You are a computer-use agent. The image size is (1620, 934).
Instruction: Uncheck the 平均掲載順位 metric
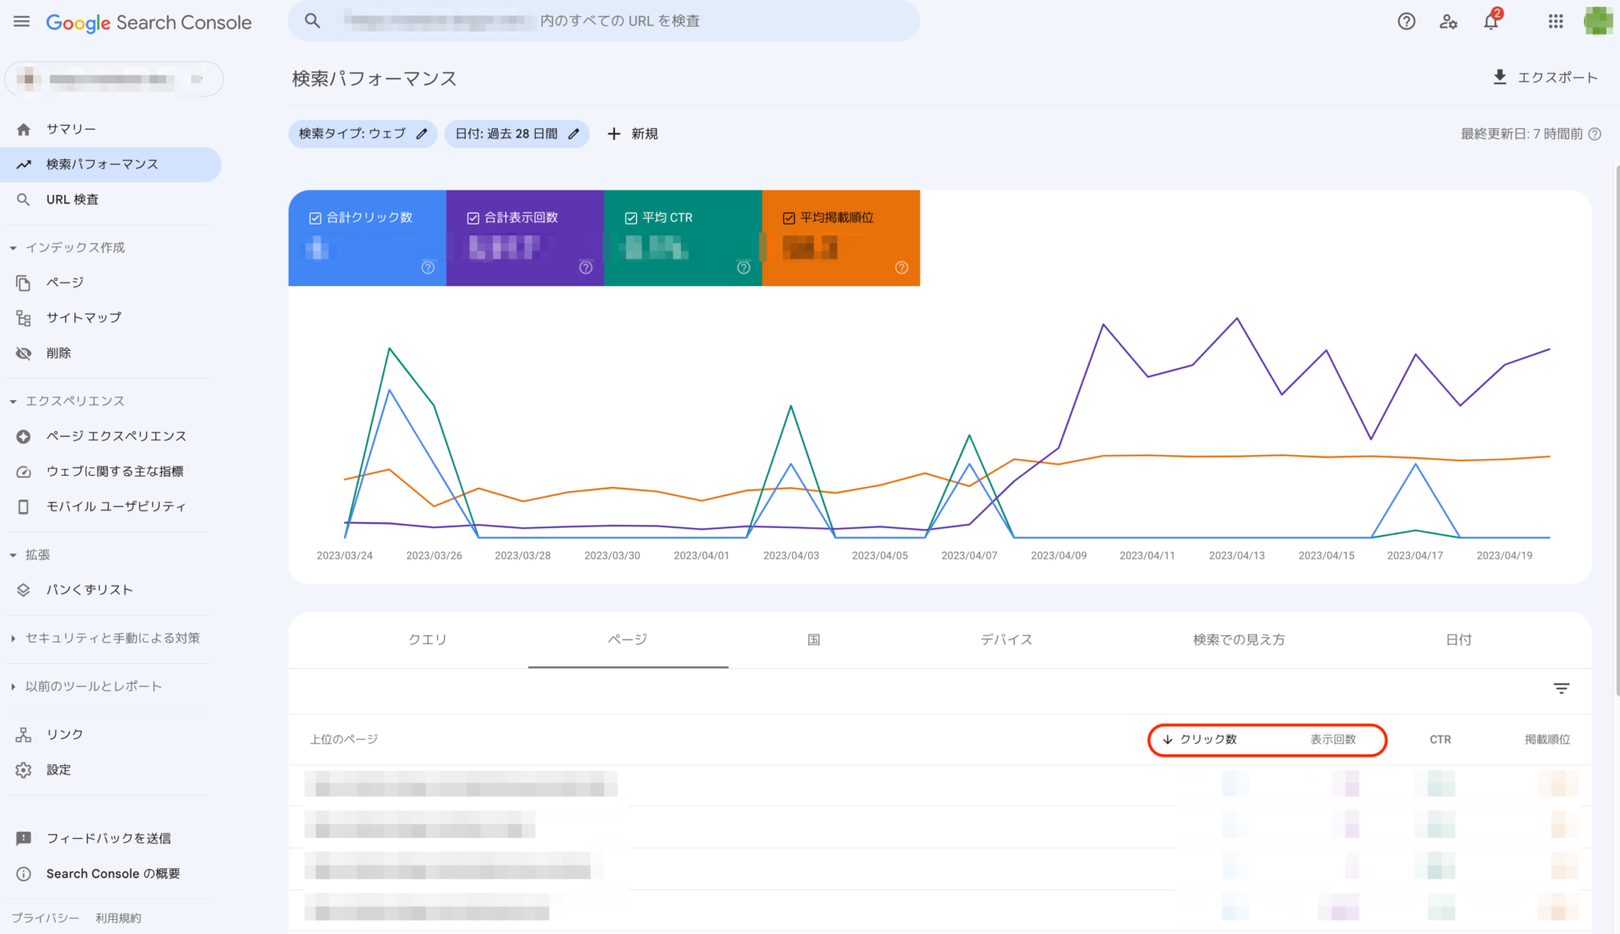point(789,218)
